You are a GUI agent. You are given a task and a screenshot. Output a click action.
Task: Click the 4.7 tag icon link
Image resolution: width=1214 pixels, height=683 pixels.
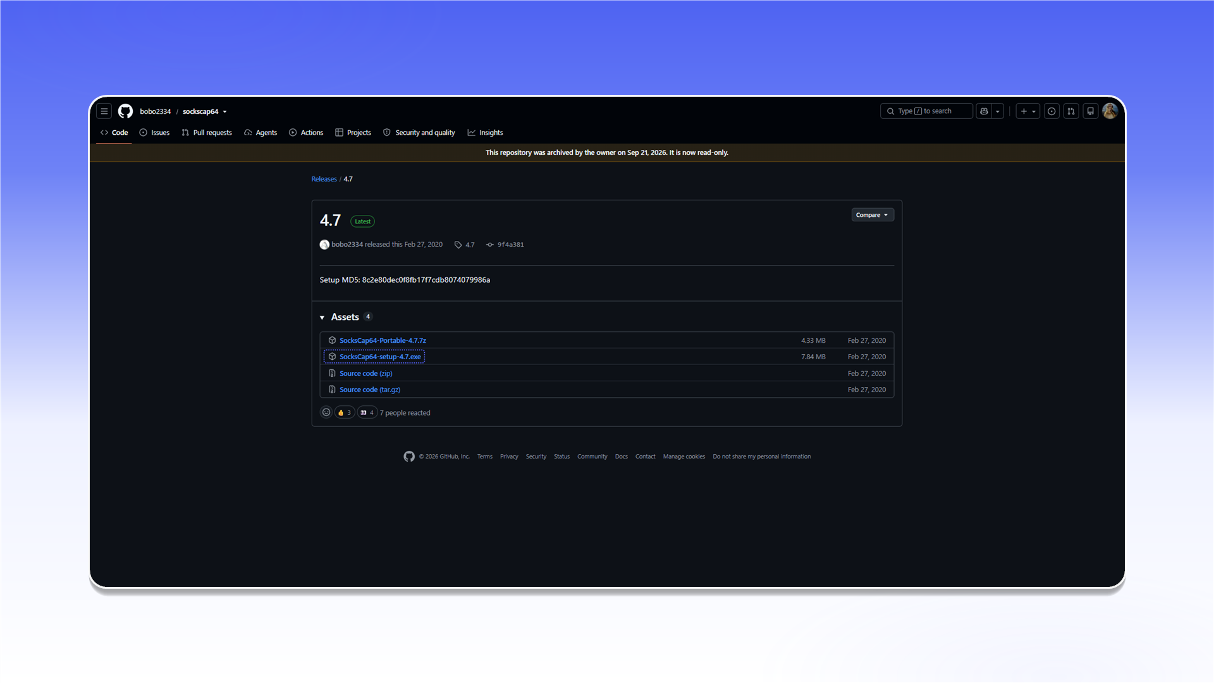464,245
